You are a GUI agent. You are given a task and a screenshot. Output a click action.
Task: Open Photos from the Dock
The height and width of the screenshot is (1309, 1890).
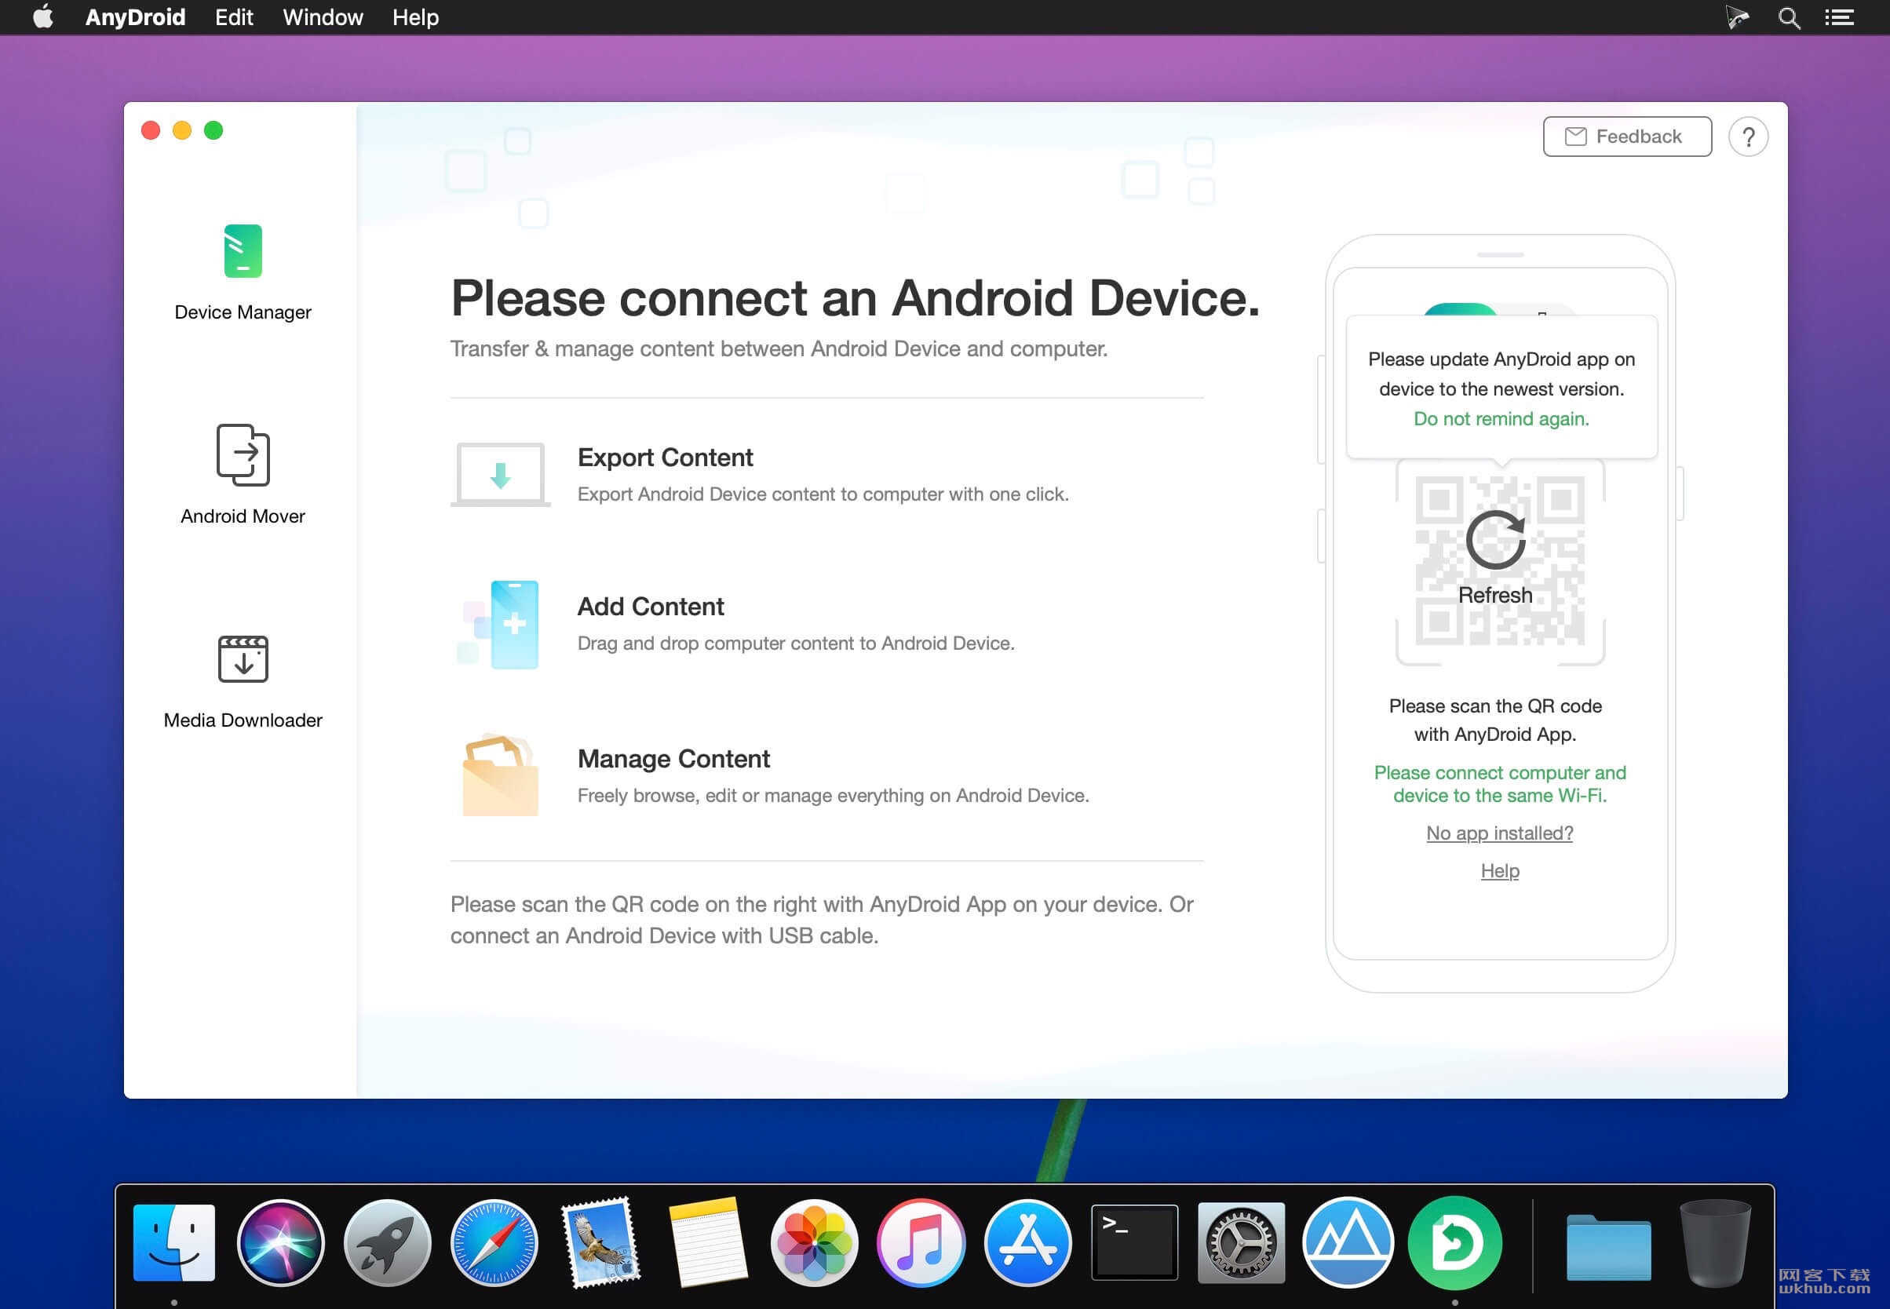tap(815, 1242)
